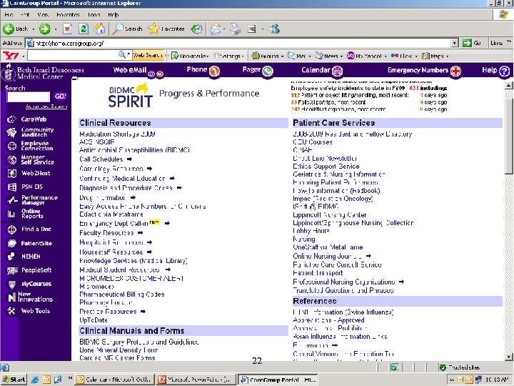Click the Help question mark icon
This screenshot has width=514, height=386.
click(x=504, y=71)
